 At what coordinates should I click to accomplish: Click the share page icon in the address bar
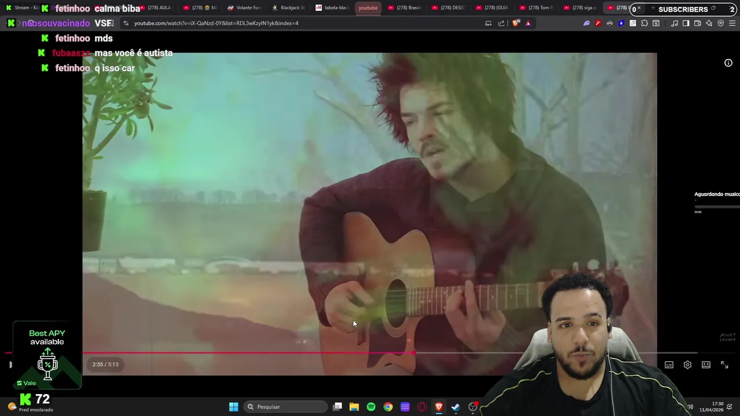tap(501, 23)
